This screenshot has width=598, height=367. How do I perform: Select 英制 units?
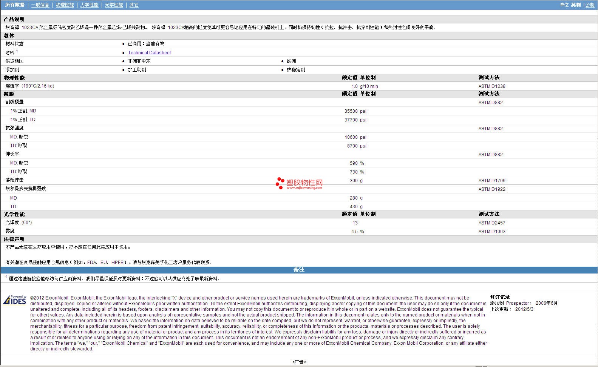point(576,5)
